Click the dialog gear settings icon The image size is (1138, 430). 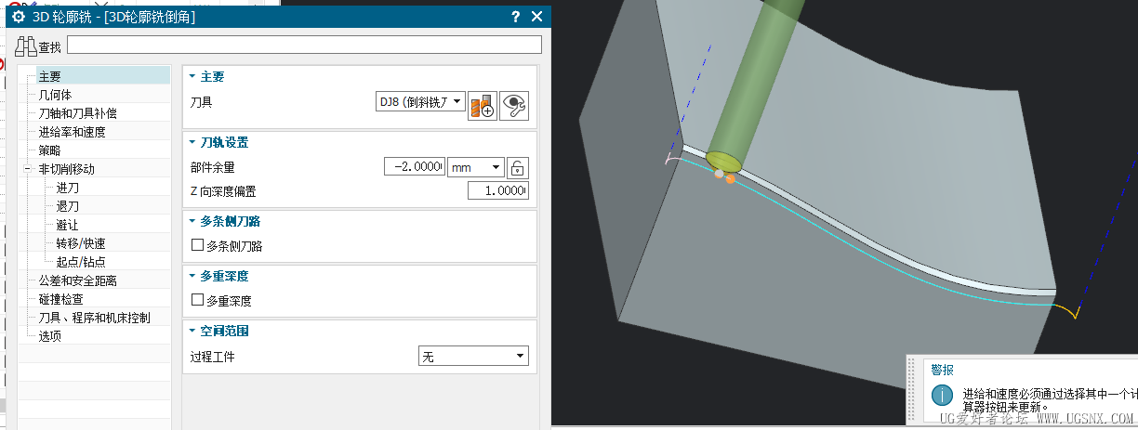(18, 17)
